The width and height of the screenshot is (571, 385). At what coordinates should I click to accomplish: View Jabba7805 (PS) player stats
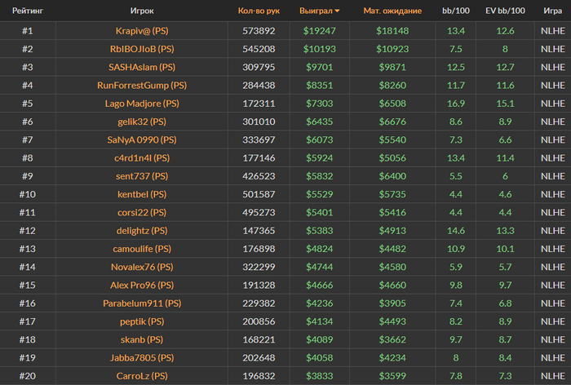coord(142,358)
